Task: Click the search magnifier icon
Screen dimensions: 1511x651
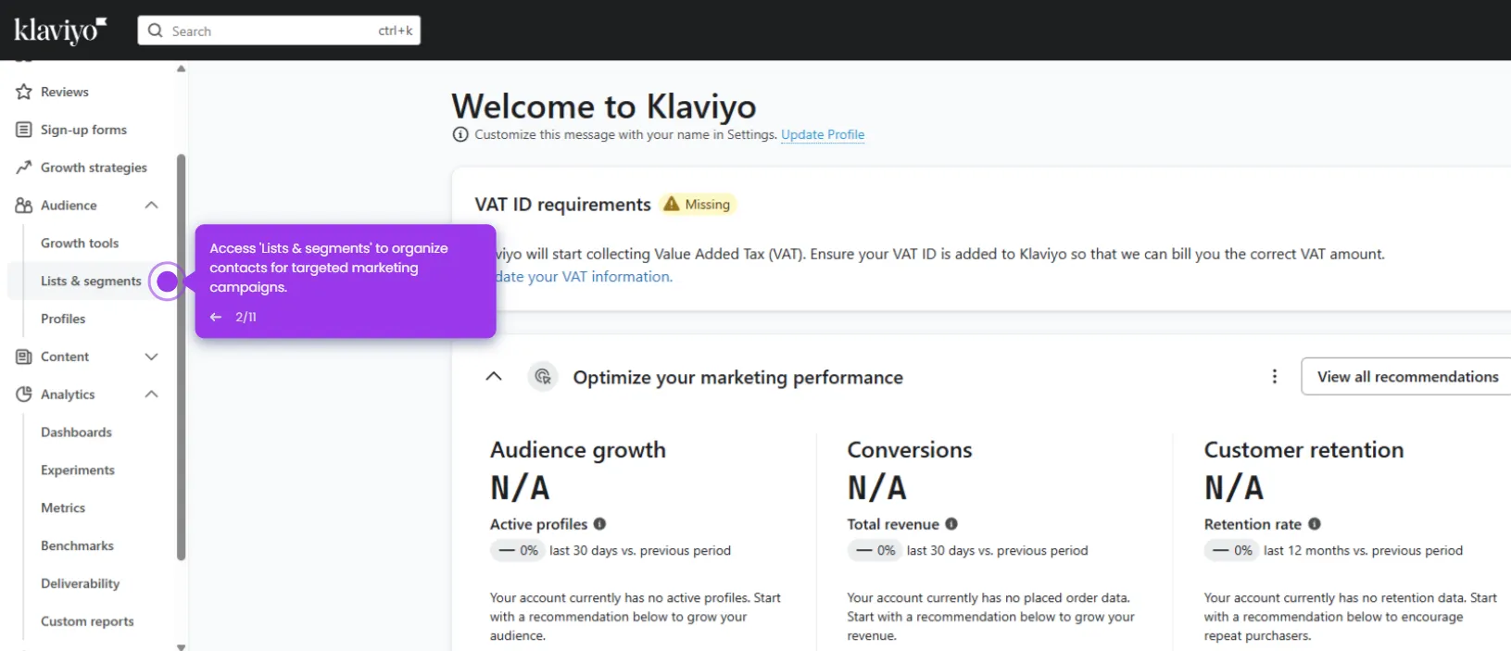Action: [156, 31]
